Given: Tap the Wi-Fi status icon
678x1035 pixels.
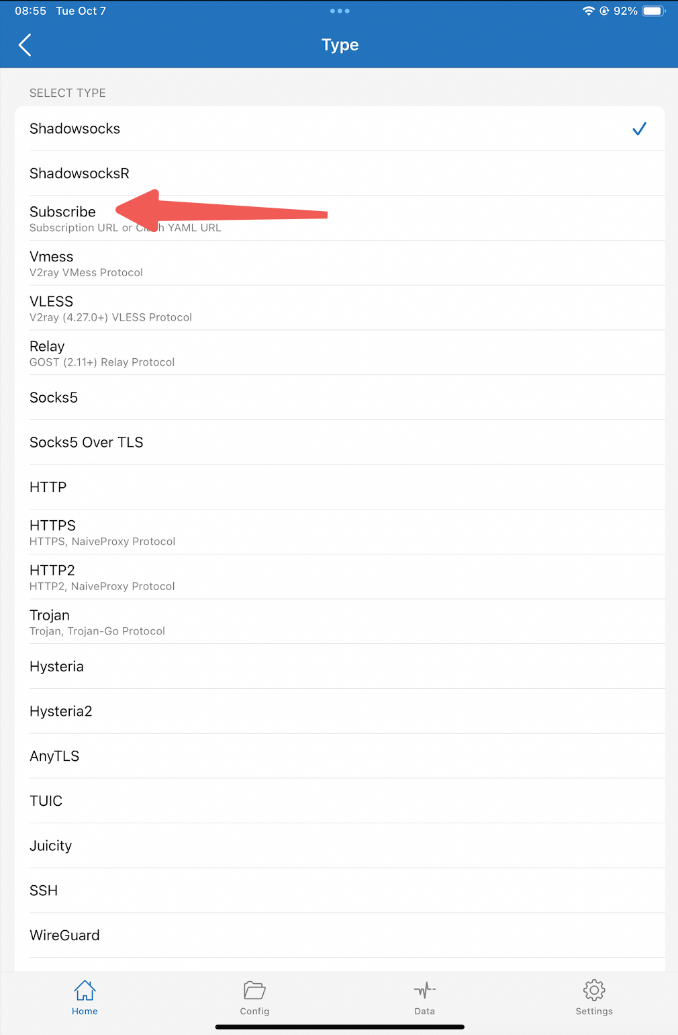Looking at the screenshot, I should pos(588,11).
